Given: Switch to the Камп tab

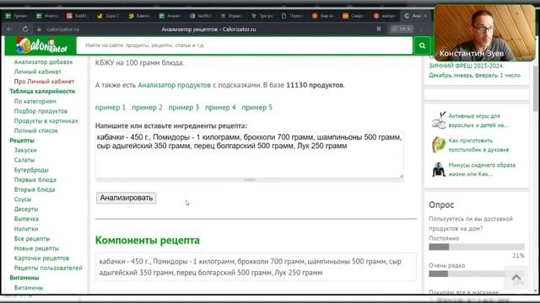Looking at the screenshot, I should click(138, 16).
